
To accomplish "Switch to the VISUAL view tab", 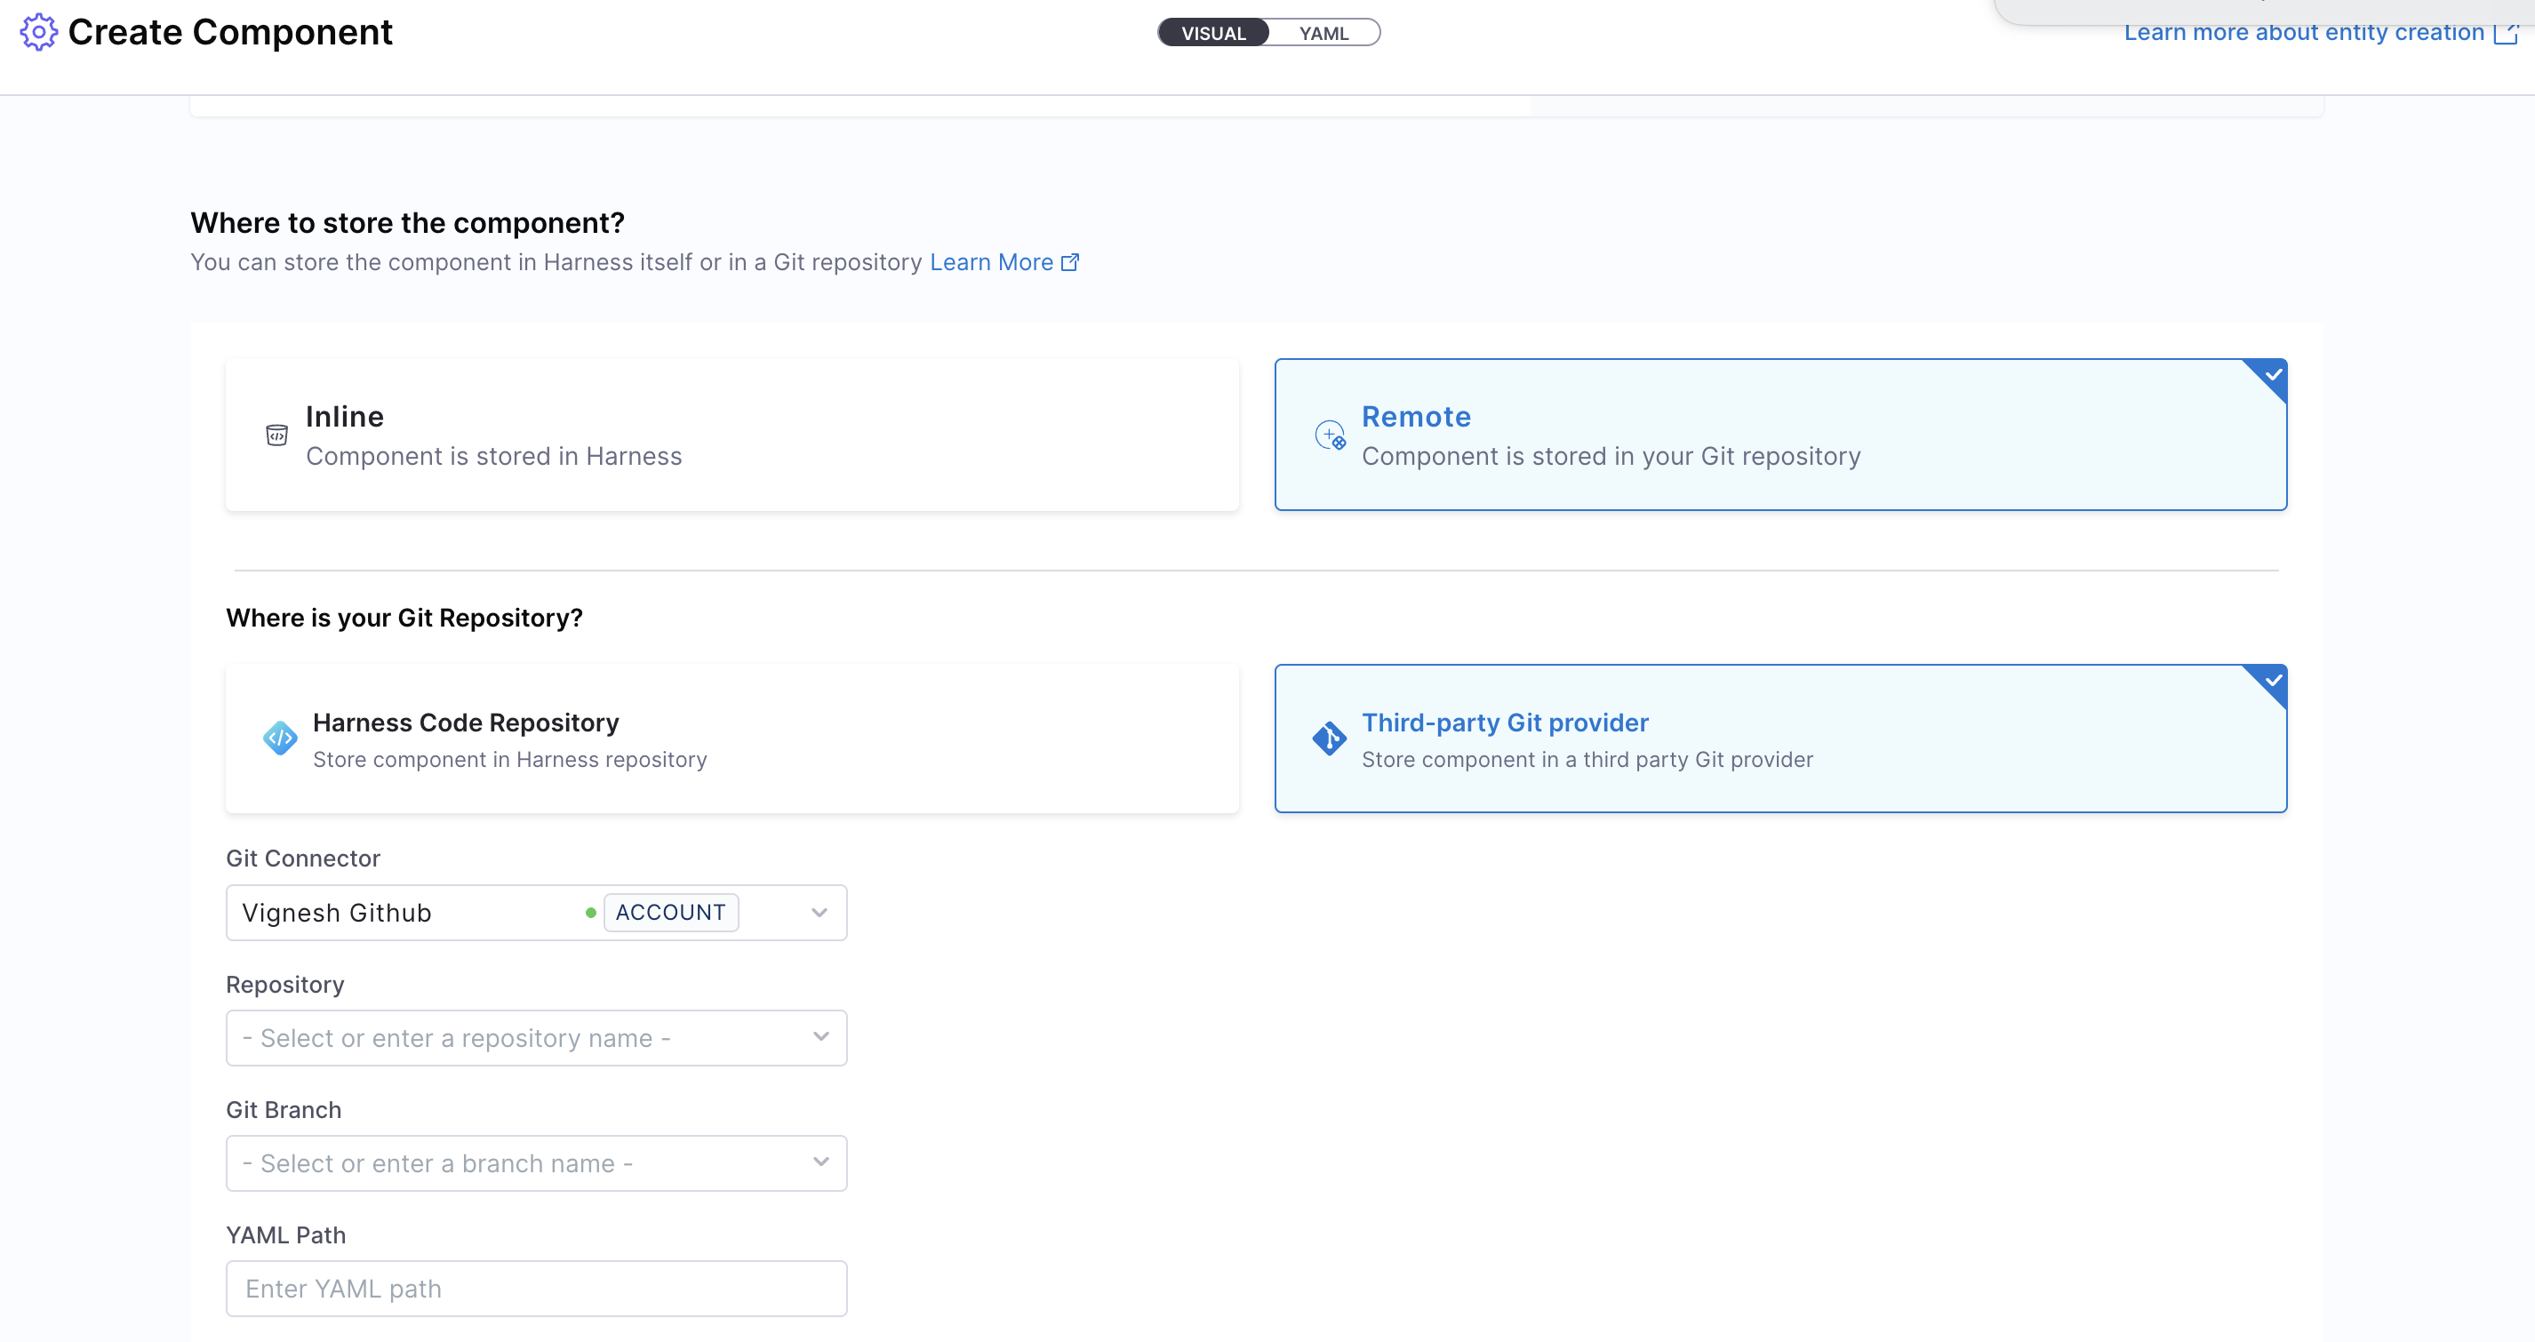I will [x=1212, y=34].
